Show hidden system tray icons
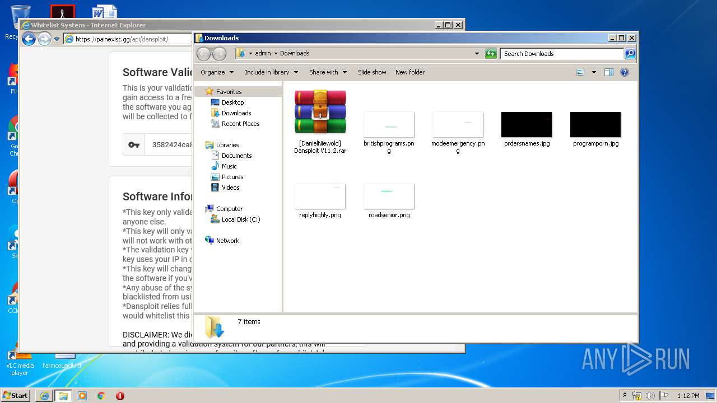 [x=625, y=395]
